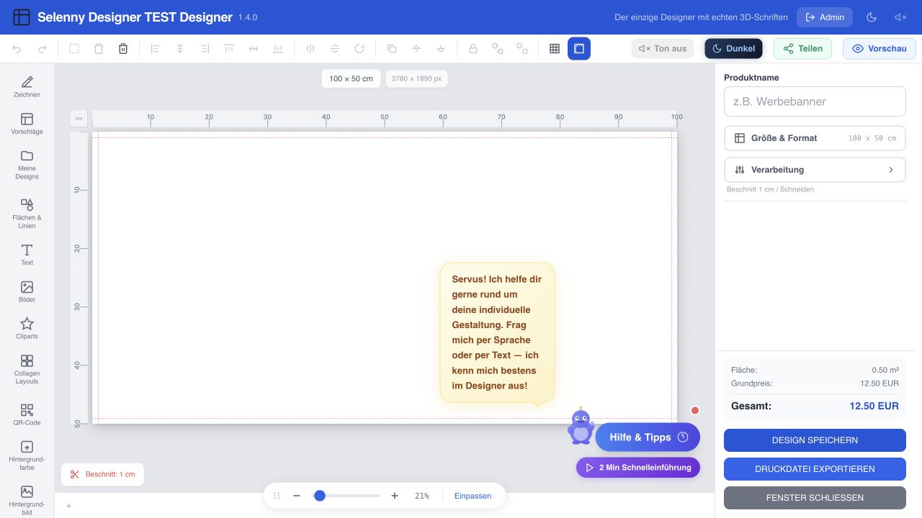Viewport: 922px width, 518px height.
Task: Open the Cliparts star panel
Action: (x=27, y=328)
